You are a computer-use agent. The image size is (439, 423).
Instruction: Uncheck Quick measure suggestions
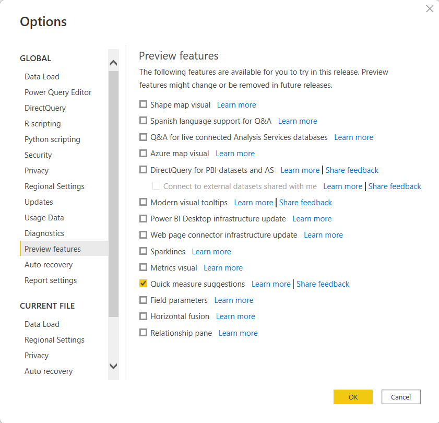144,284
